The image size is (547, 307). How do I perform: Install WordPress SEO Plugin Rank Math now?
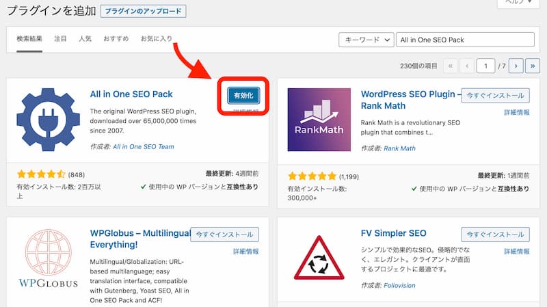point(495,95)
